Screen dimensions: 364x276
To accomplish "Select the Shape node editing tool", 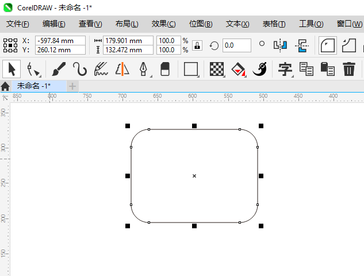I will 33,69.
